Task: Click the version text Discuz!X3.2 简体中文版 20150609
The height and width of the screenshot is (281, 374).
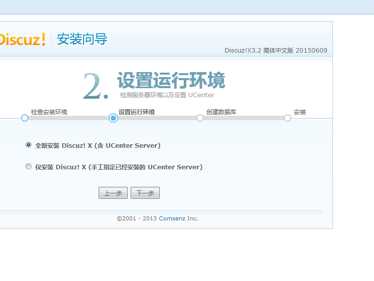Action: [x=276, y=51]
